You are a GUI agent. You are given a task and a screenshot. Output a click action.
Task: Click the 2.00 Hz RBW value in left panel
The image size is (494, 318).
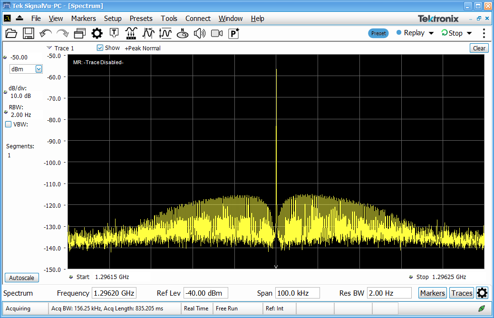(21, 115)
